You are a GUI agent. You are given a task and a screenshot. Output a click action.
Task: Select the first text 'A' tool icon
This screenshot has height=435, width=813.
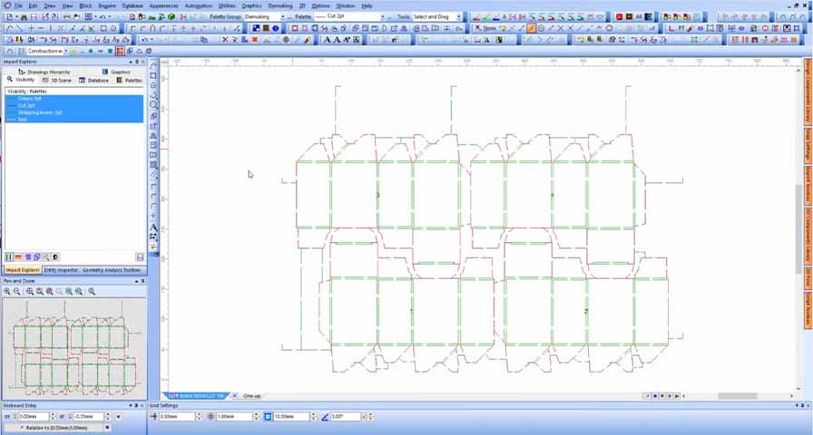(x=328, y=39)
